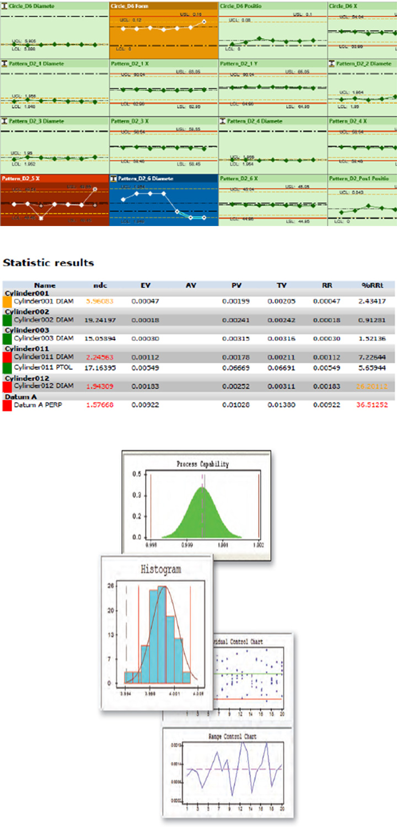This screenshot has height=827, width=397.
Task: Click the red %RRt value 36.51252
Action: (x=371, y=405)
